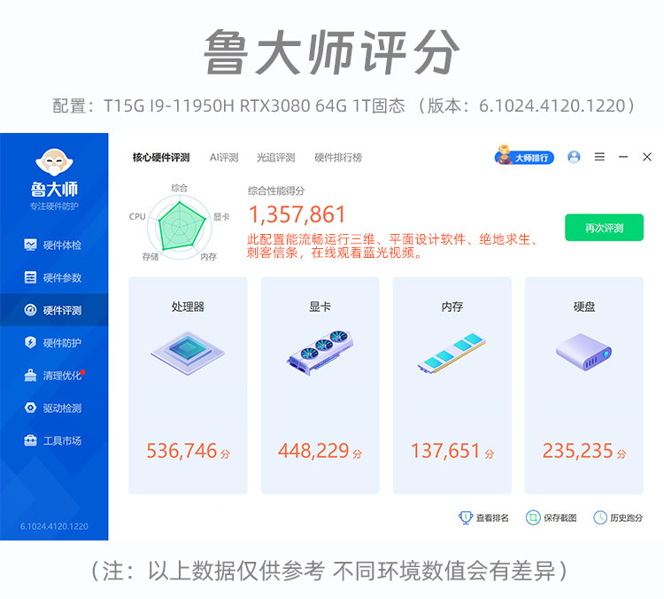Screen dimensions: 664x599
Task: Click the 驱动检测 hexagon icon
Action: tap(30, 408)
